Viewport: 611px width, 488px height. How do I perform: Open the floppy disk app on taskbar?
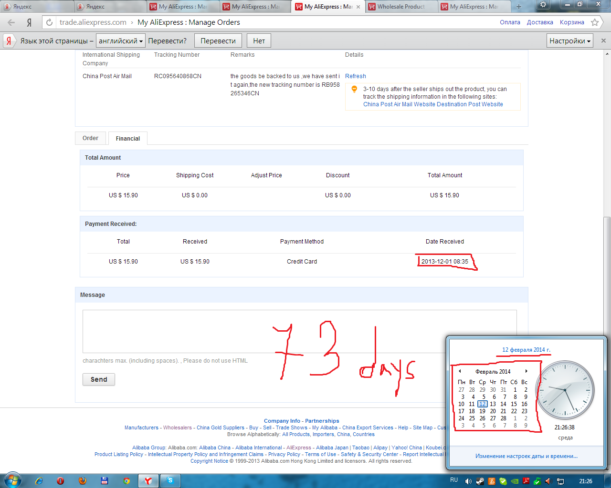(104, 481)
